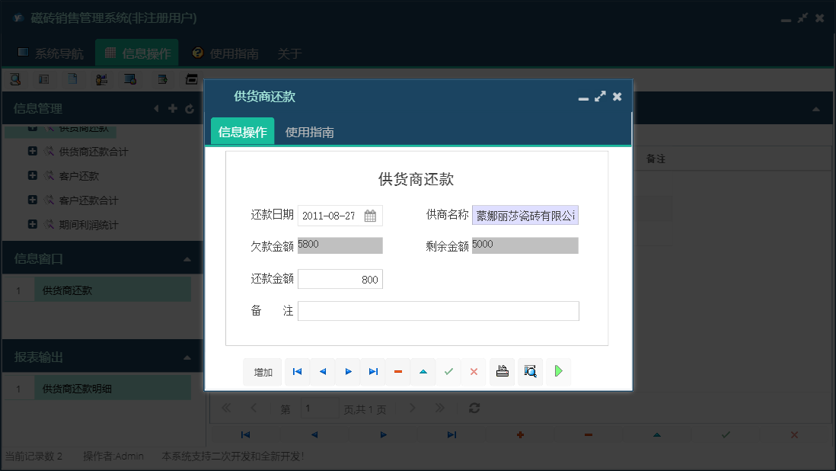The width and height of the screenshot is (836, 471).
Task: Click the 备注 input field
Action: (x=438, y=310)
